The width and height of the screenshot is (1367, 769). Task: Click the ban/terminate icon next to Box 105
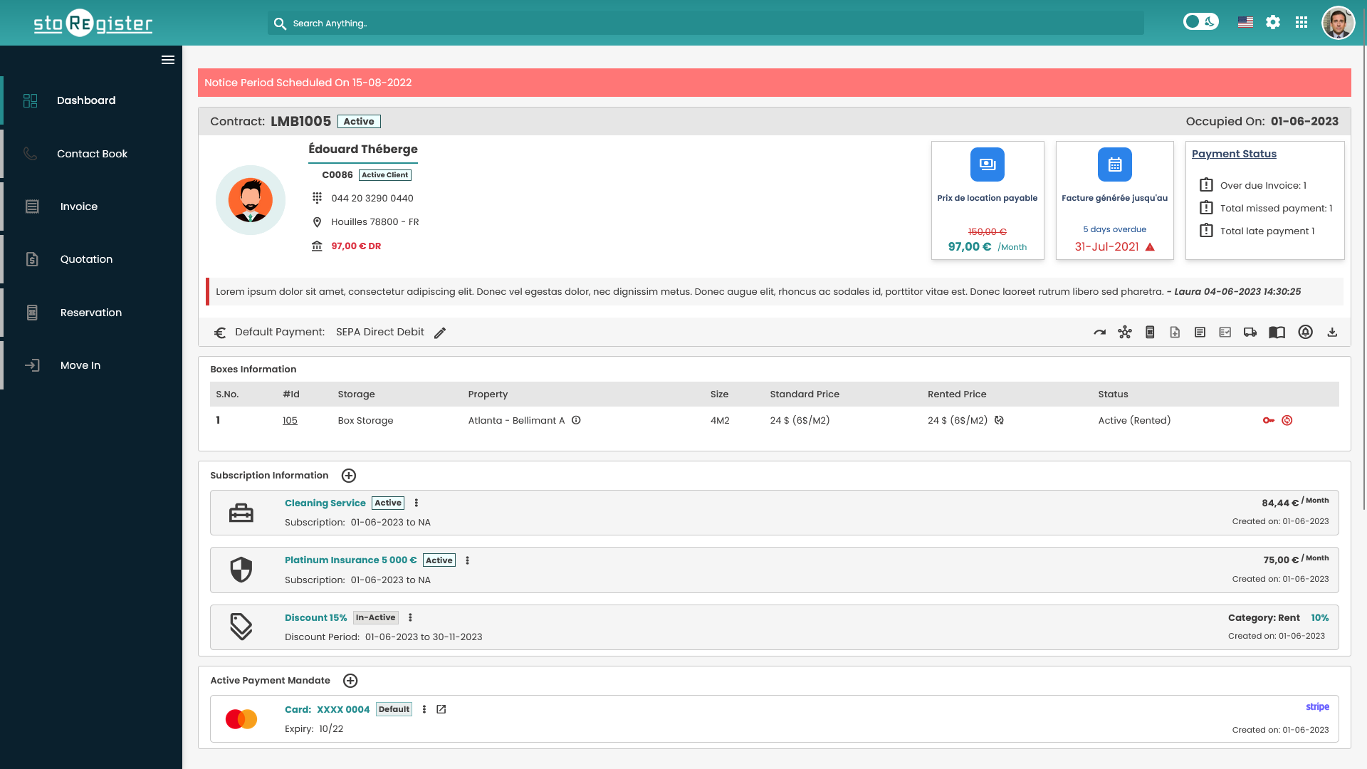tap(1288, 419)
